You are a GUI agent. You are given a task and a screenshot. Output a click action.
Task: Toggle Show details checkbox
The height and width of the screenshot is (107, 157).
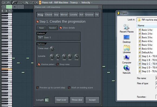click(61, 28)
